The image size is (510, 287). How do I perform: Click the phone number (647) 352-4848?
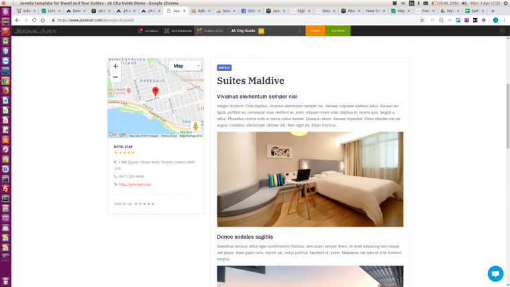(131, 176)
